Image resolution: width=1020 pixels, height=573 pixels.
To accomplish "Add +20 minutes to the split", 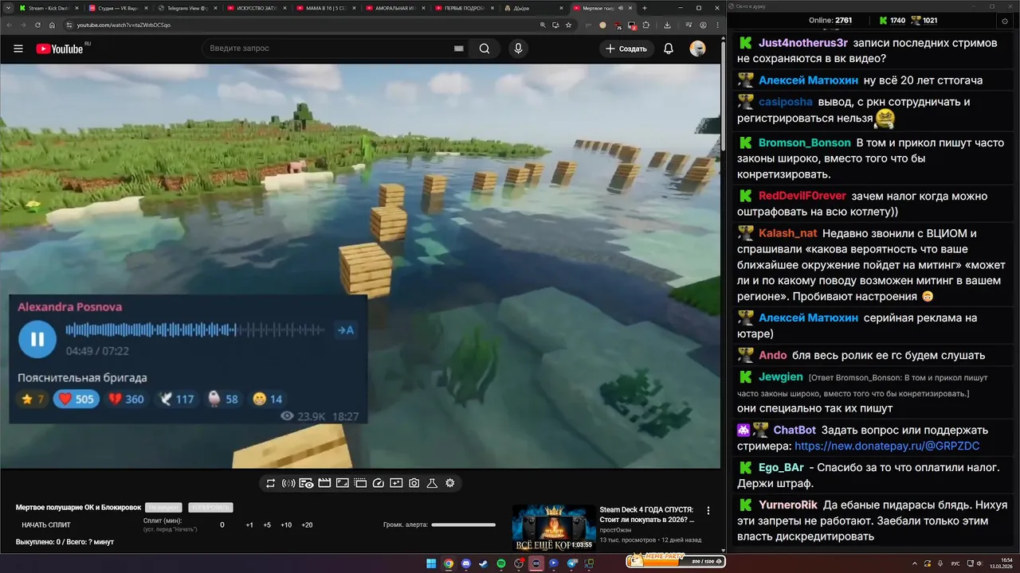I will click(307, 524).
